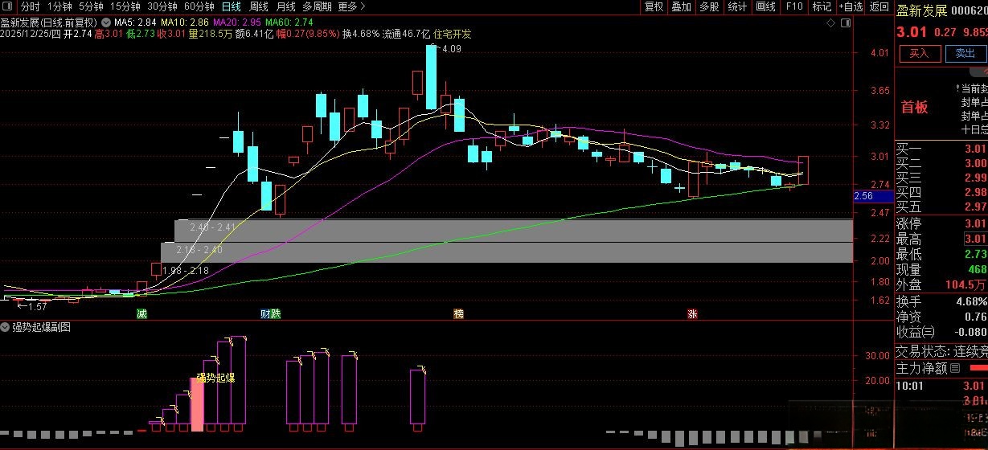Expand the 更多 period options
This screenshot has height=450, width=988.
coord(351,6)
